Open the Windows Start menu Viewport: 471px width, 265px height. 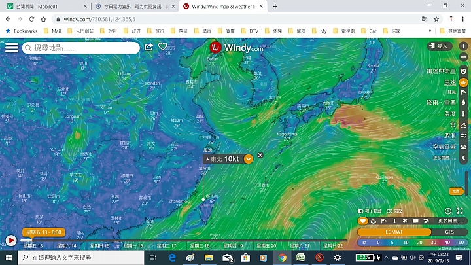coord(9,258)
